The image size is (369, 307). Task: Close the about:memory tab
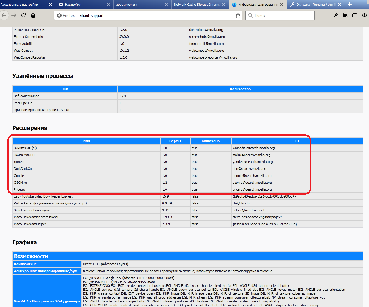(166, 5)
